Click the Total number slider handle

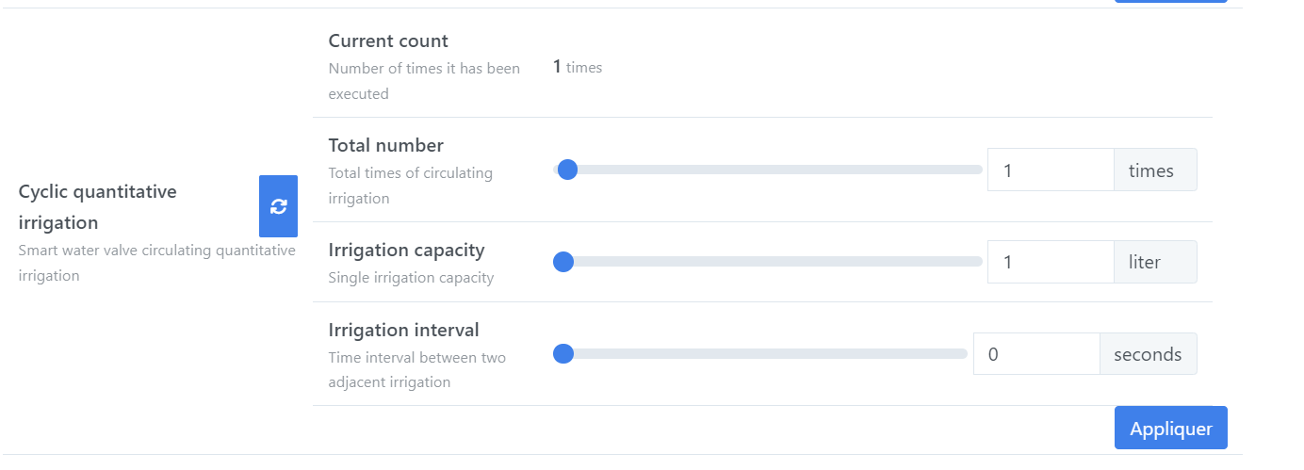tap(567, 170)
